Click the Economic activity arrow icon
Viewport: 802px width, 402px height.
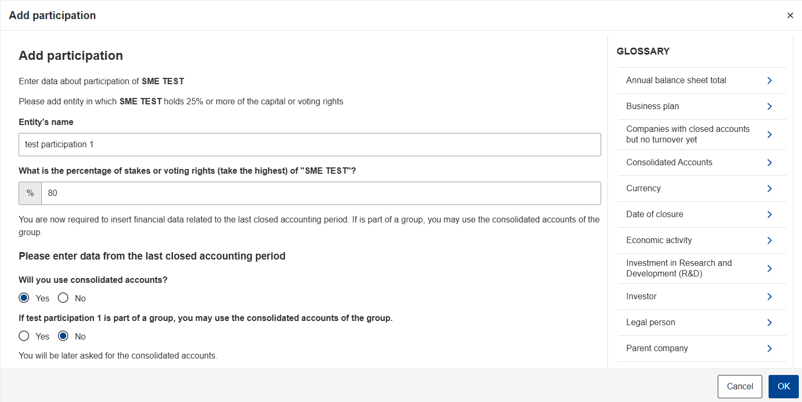click(769, 240)
